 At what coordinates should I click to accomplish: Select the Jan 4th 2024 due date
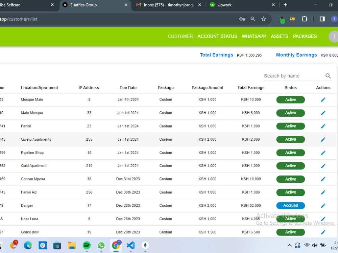point(128,100)
